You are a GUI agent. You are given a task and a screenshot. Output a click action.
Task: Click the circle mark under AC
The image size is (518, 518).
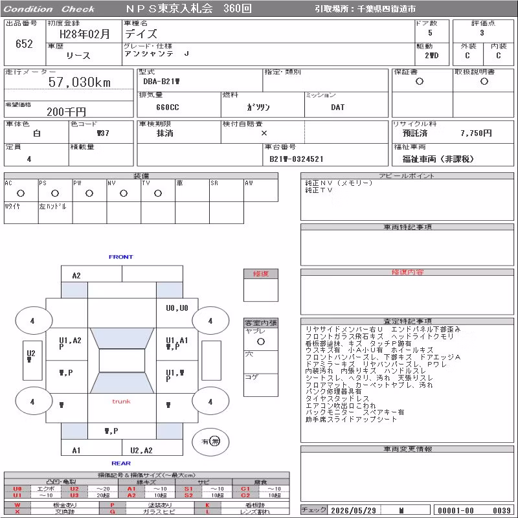[x=21, y=193]
